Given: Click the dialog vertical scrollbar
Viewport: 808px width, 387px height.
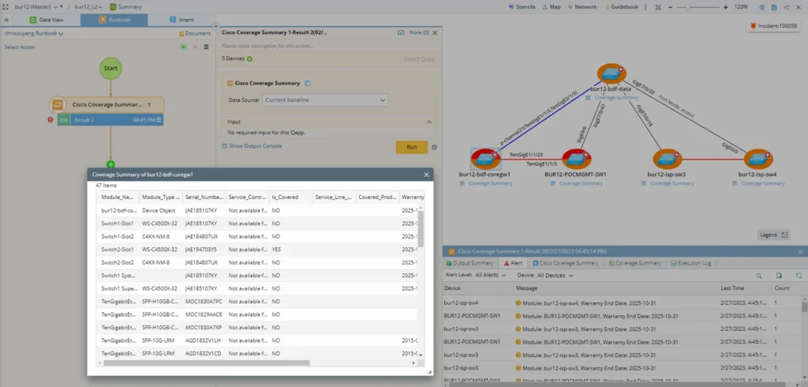Looking at the screenshot, I should pos(421,228).
